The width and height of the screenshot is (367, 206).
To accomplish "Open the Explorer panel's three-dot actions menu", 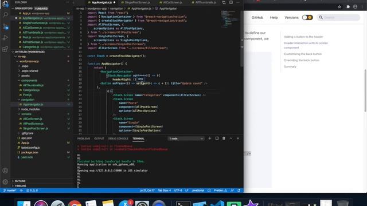I will (x=67, y=2).
